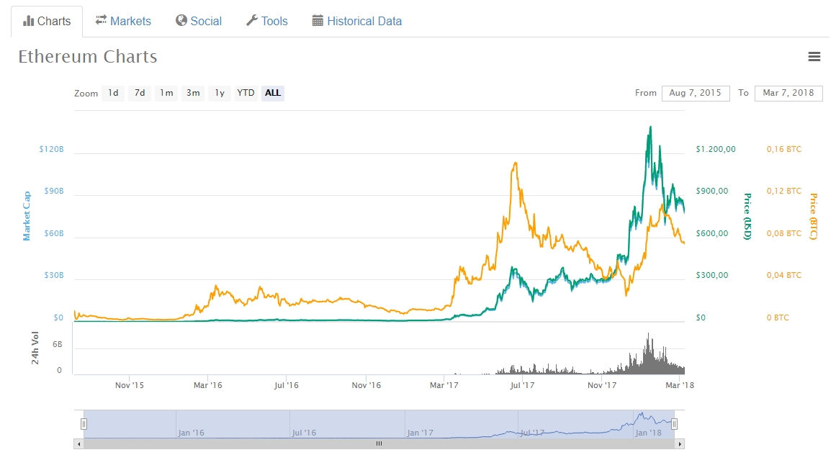Click the exchange arrows icon beside Markets
Viewport: 836px width, 455px height.
pos(101,20)
